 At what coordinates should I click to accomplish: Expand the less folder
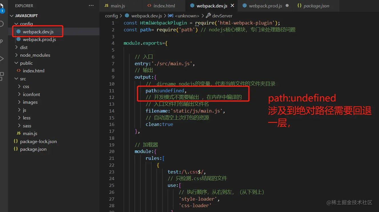tap(19, 118)
